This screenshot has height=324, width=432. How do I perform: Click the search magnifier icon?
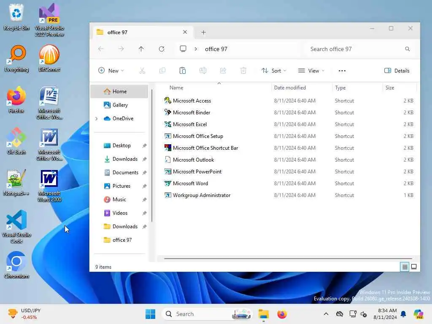pyautogui.click(x=407, y=49)
